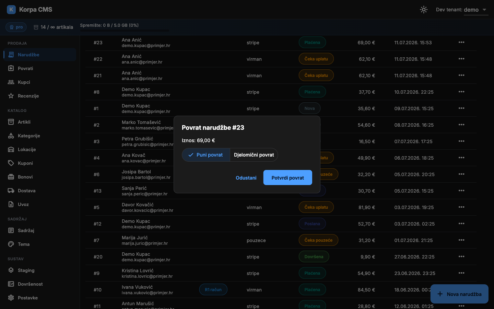
Task: Click the Staging layers icon
Action: coord(11,270)
